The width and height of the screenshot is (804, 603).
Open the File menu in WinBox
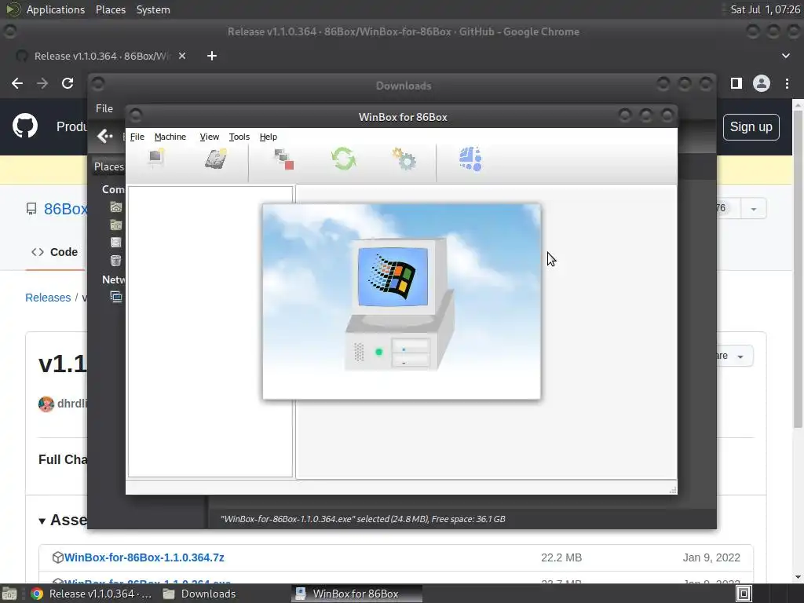tap(137, 137)
